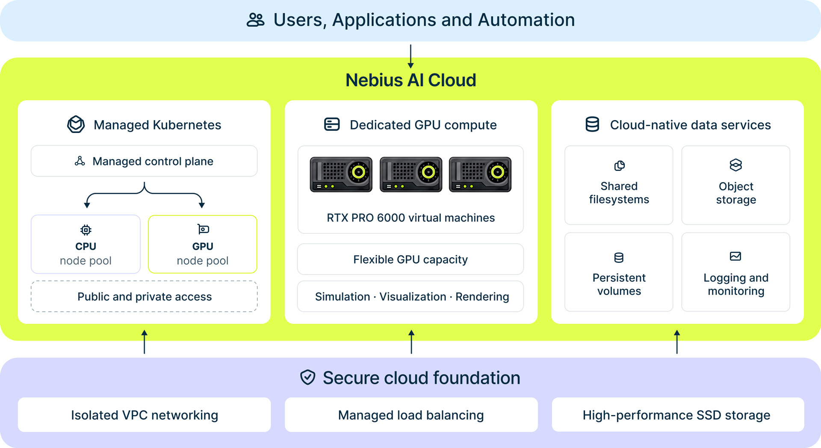Click Simulation · Visualization · Rendering box
This screenshot has height=448, width=821.
410,296
